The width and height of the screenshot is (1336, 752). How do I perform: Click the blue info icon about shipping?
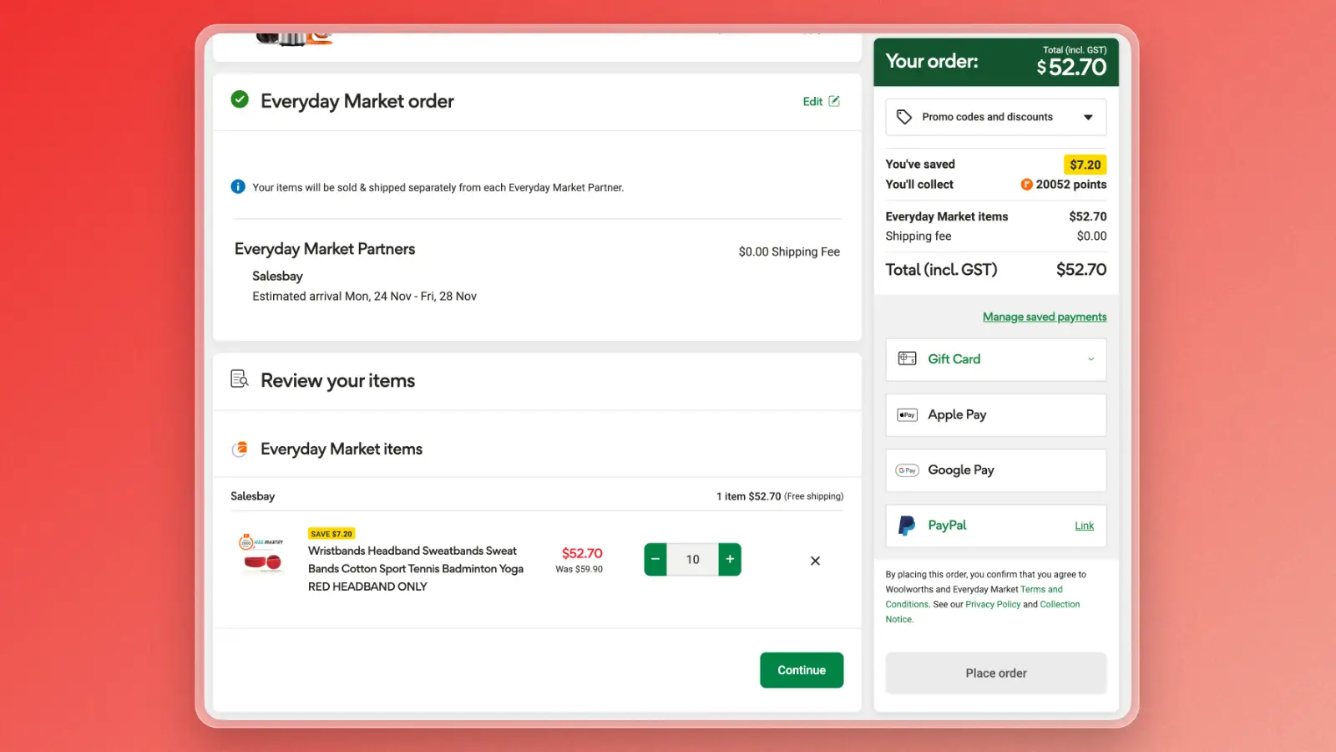tap(238, 186)
